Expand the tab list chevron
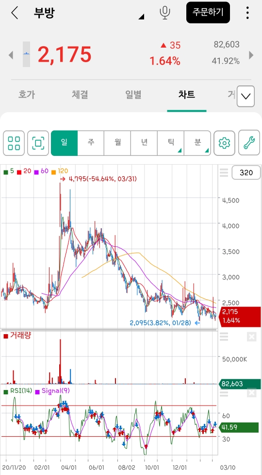The image size is (262, 475). pos(246,96)
